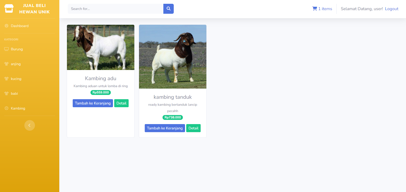406x192 pixels.
Task: Add Kambing adu to cart
Action: (x=93, y=103)
